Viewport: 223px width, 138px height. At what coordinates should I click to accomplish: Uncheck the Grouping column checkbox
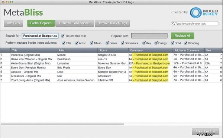(x=186, y=43)
